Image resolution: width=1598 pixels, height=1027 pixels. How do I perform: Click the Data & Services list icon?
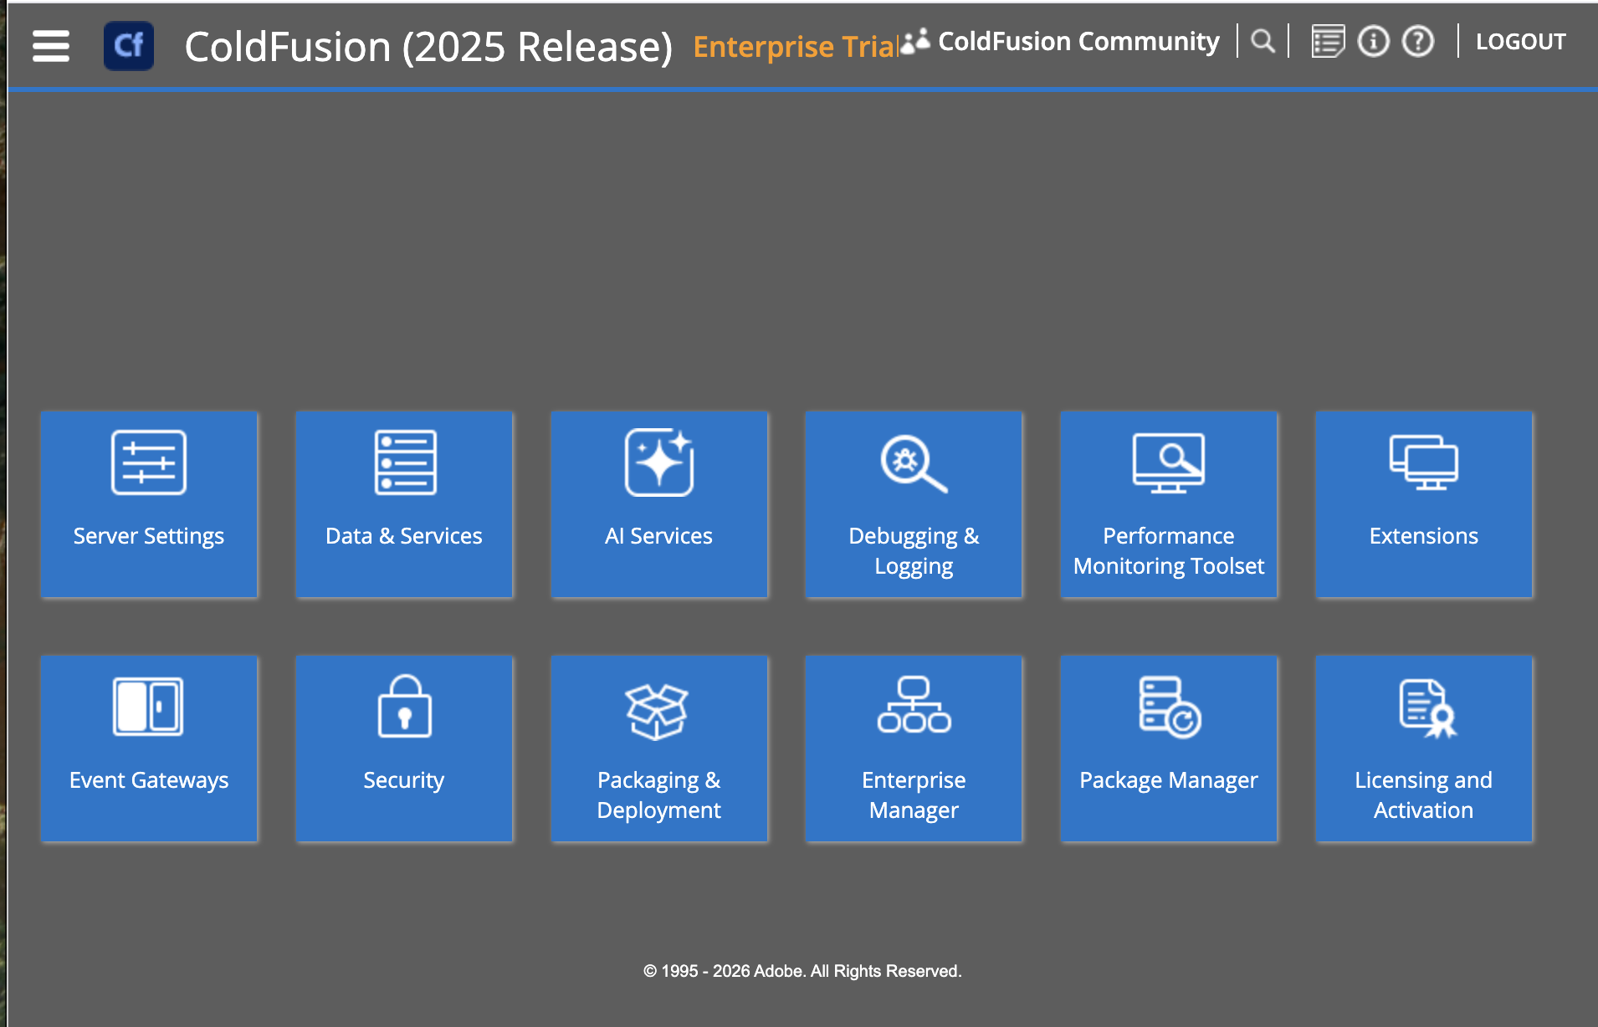click(405, 462)
